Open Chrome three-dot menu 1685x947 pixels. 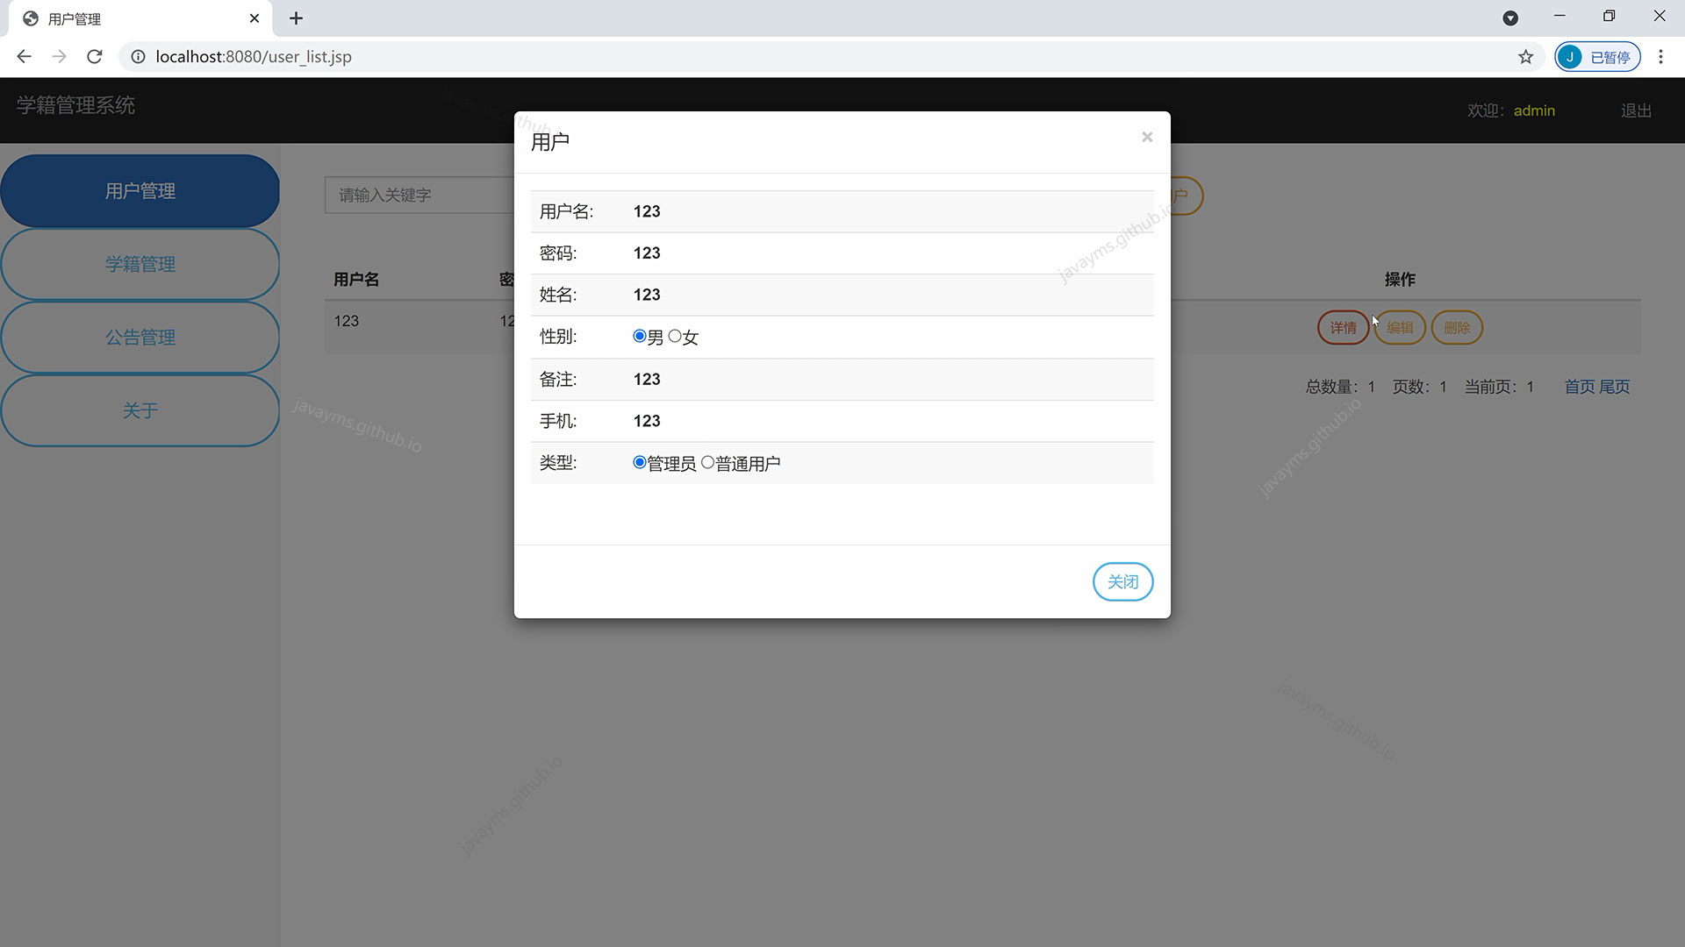click(x=1660, y=57)
